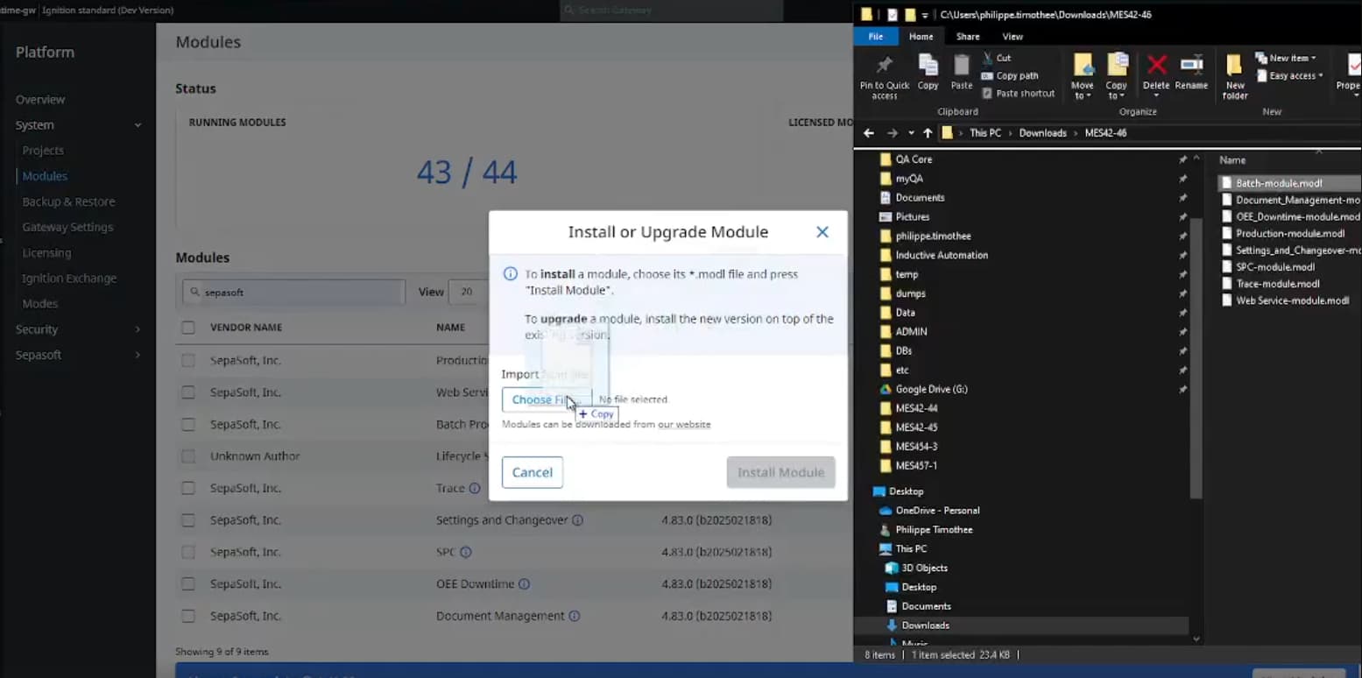The width and height of the screenshot is (1362, 678).
Task: Click the Up one level arrow
Action: pos(928,133)
